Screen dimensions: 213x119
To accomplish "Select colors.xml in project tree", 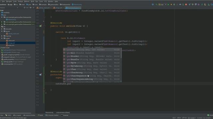I will tap(10, 41).
